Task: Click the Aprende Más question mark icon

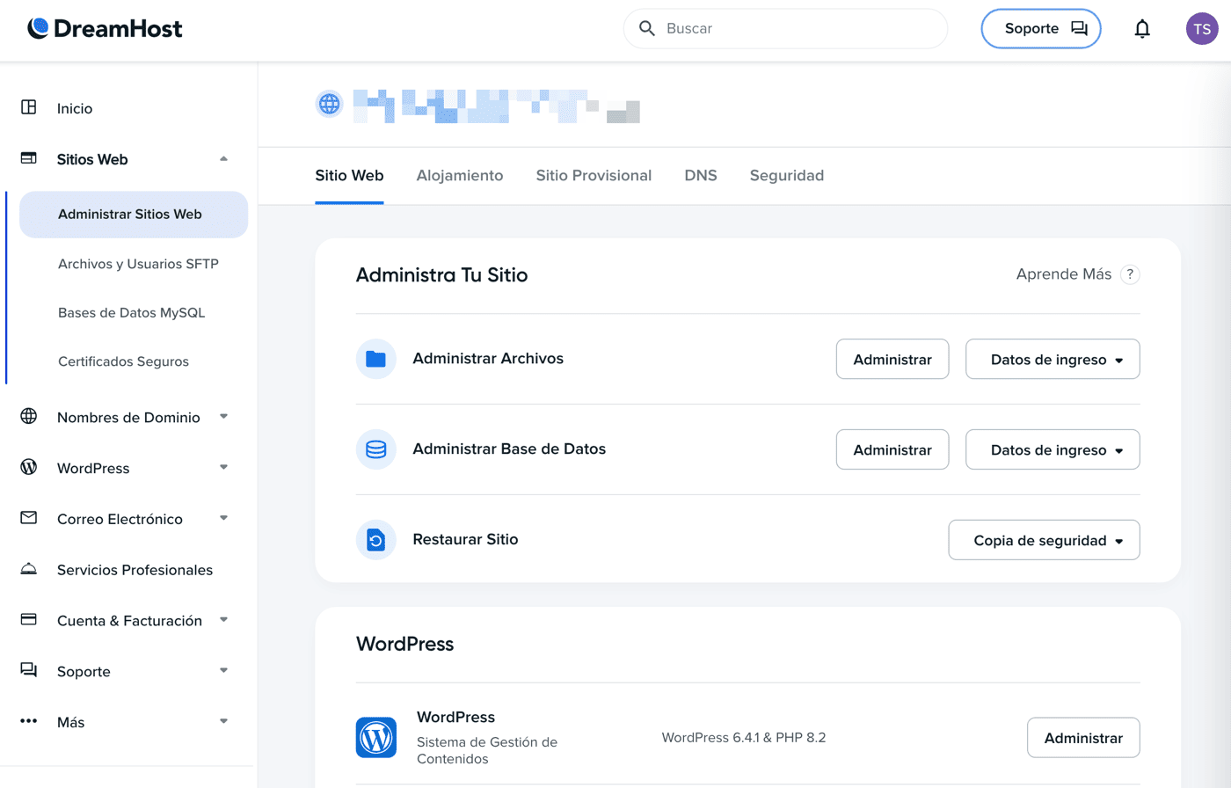Action: tap(1130, 274)
